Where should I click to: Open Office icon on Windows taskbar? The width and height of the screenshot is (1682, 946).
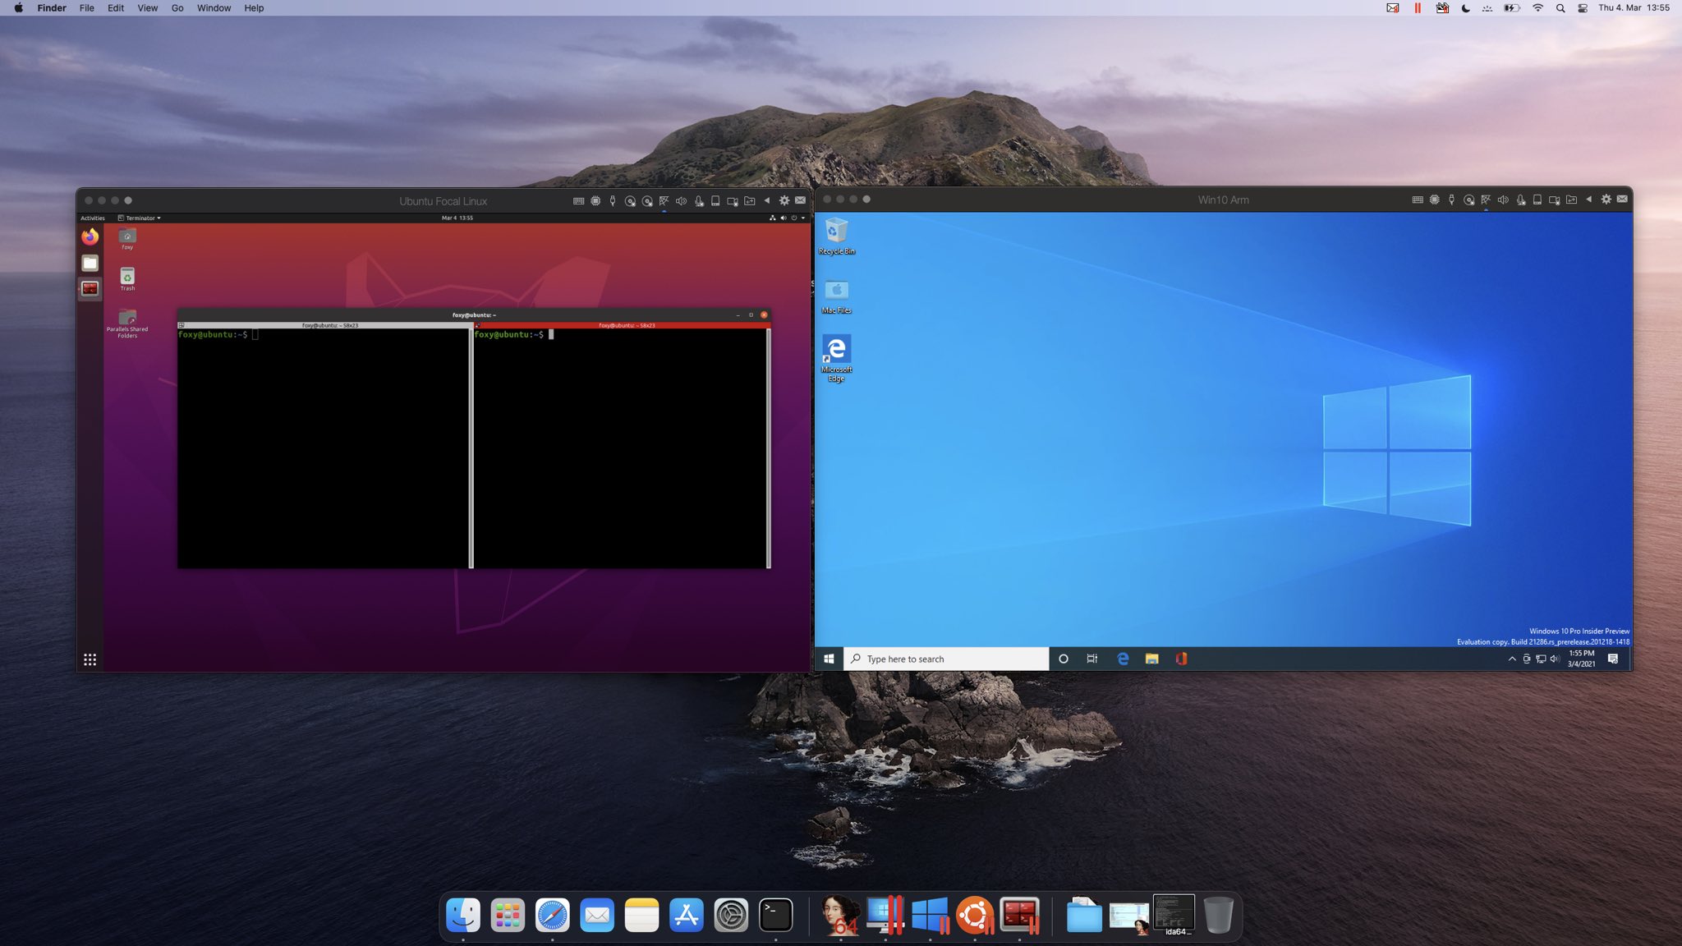pyautogui.click(x=1181, y=659)
